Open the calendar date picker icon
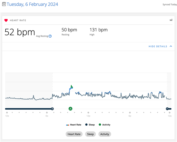This screenshot has height=142, width=177. click(x=4, y=4)
